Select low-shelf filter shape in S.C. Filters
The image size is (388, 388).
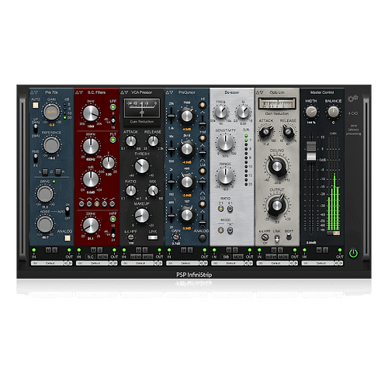pyautogui.click(x=81, y=204)
